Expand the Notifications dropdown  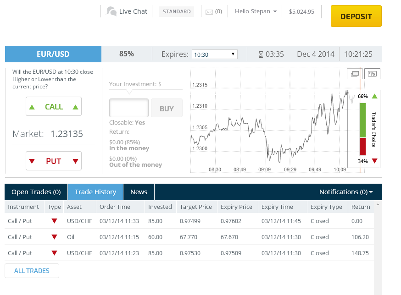point(346,192)
